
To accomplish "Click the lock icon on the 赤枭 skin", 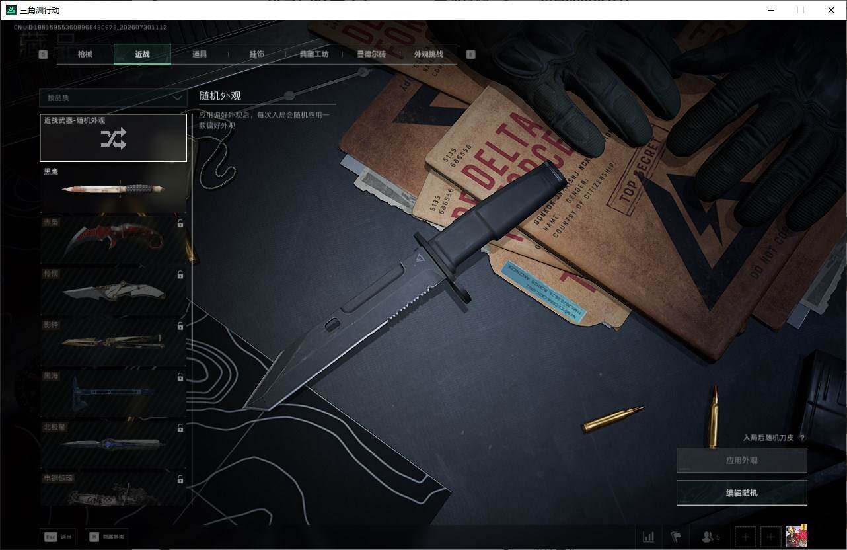I will [180, 224].
